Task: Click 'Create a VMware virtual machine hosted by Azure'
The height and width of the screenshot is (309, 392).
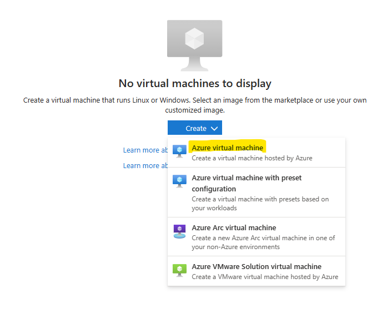Action: (265, 277)
